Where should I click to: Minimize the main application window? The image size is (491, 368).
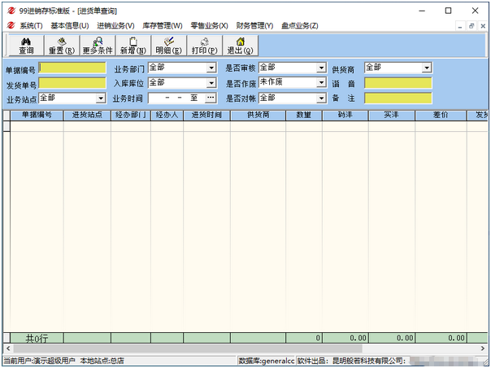pos(422,11)
